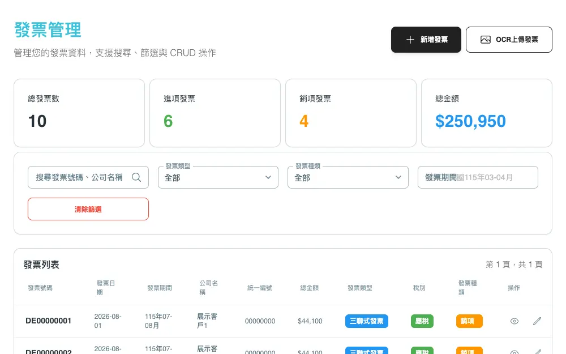Focus the 發票期間 period input field
This screenshot has height=354, width=566.
point(478,177)
